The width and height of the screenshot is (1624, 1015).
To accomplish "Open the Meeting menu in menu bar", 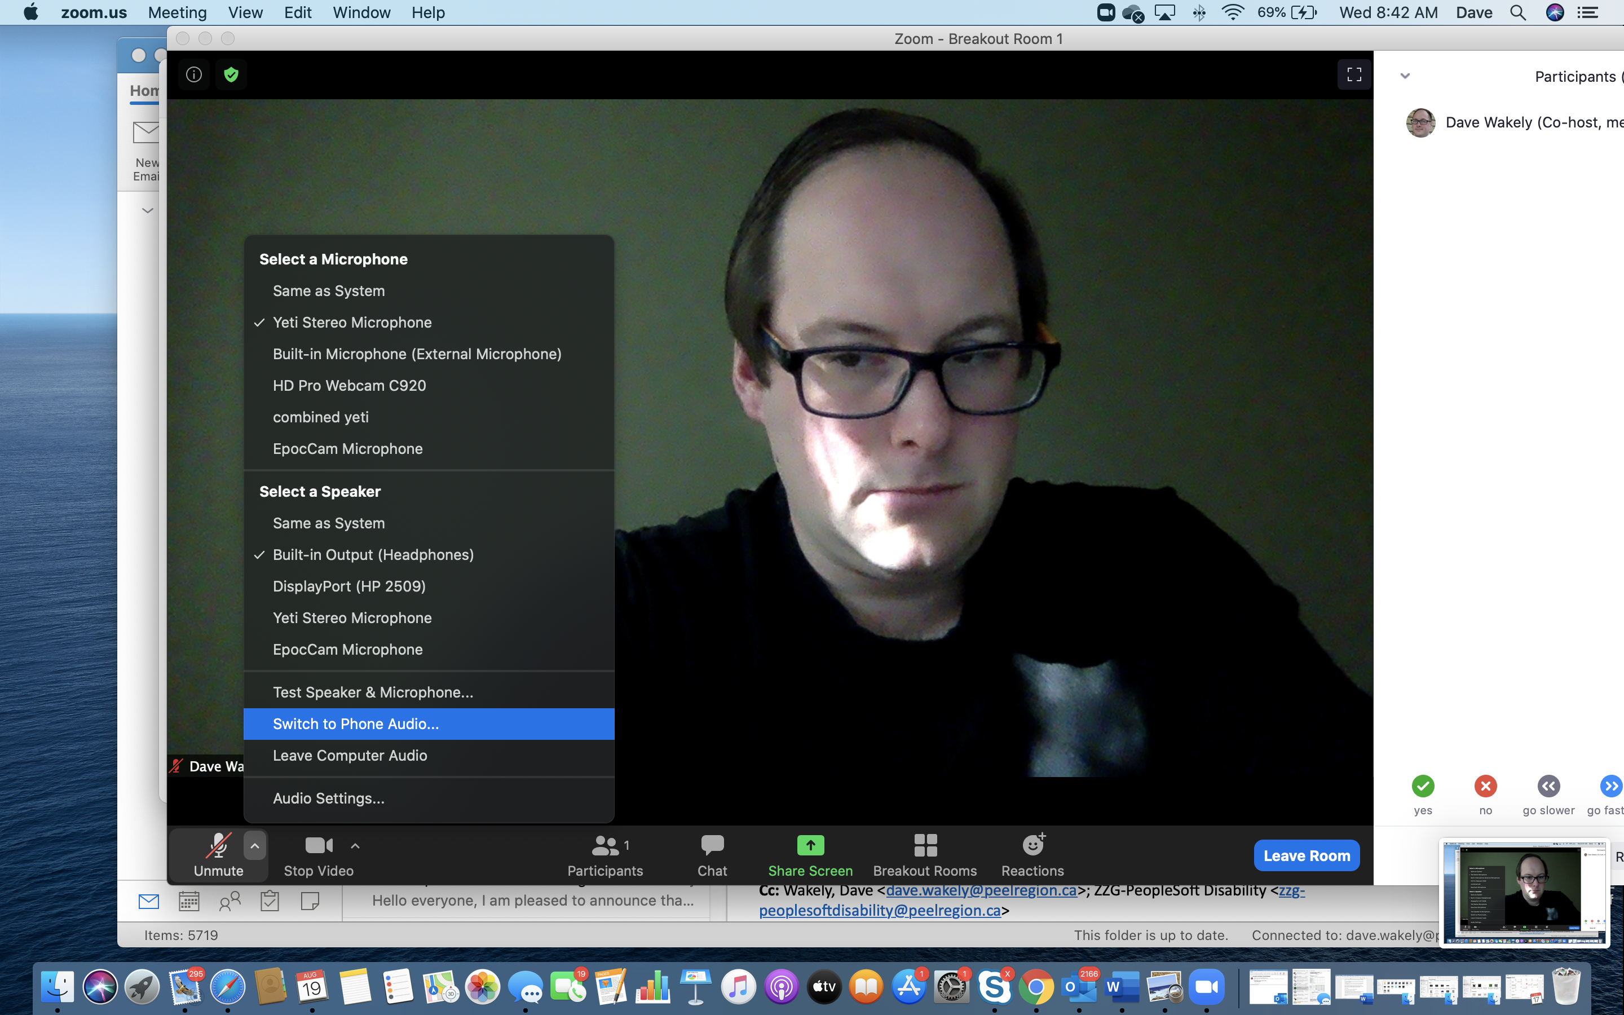I will (177, 13).
